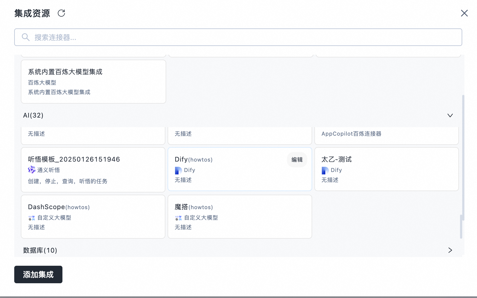Click the refresh icon beside 集成资源
The height and width of the screenshot is (298, 477).
[x=61, y=13]
